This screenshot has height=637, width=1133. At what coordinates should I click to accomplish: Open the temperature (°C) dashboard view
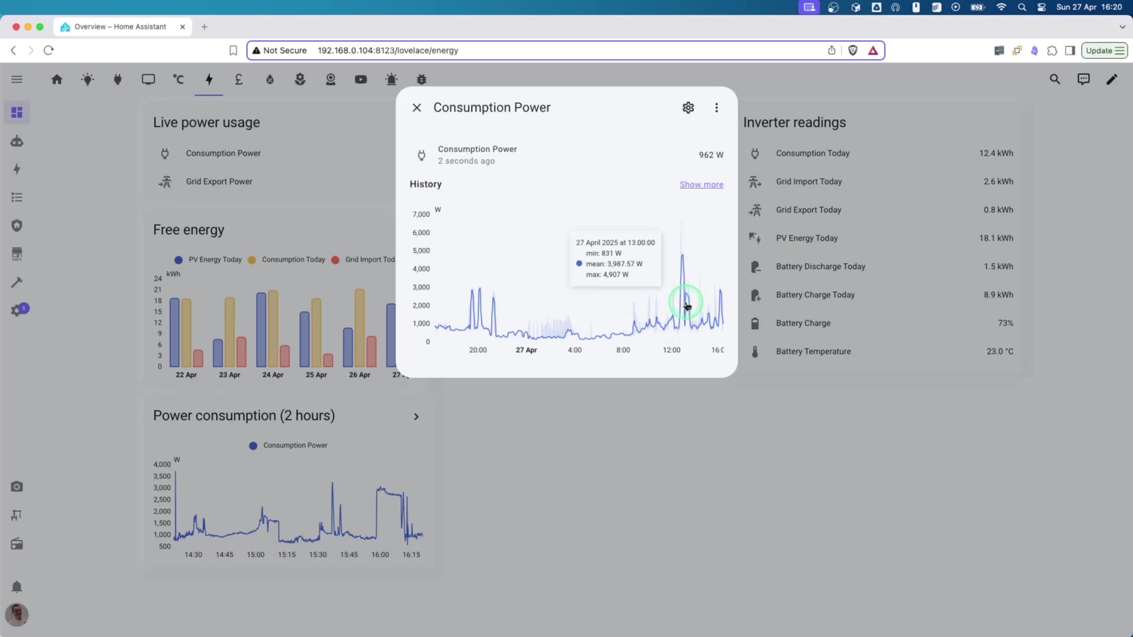pyautogui.click(x=179, y=79)
